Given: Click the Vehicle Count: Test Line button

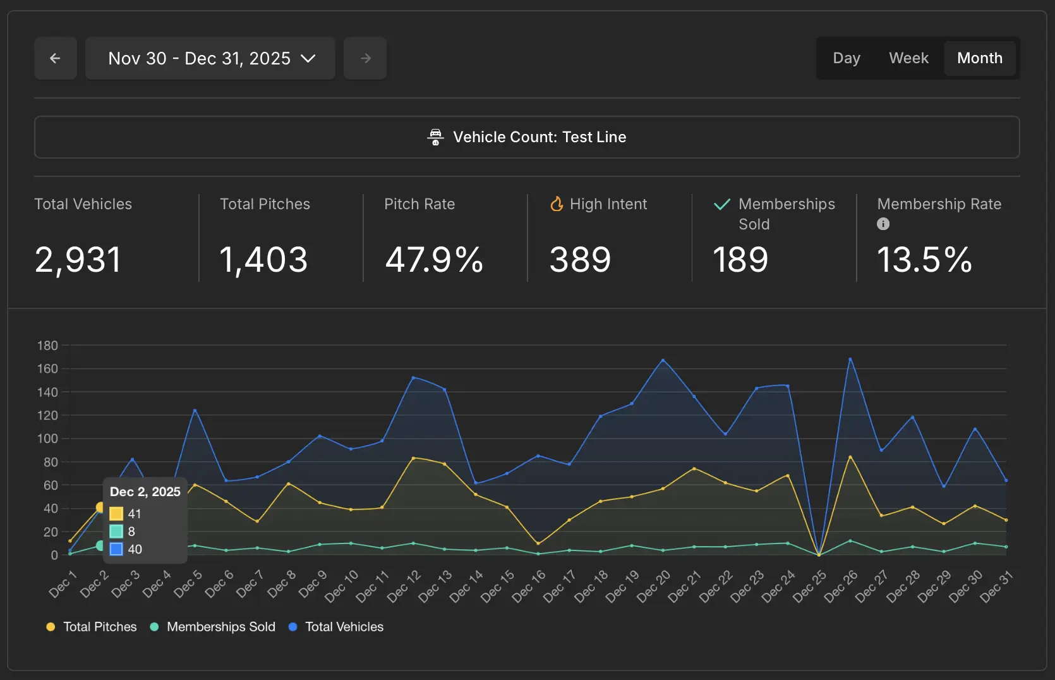Looking at the screenshot, I should 527,137.
